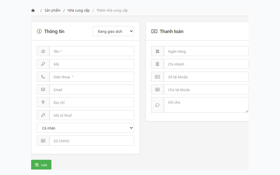Image resolution: width=280 pixels, height=175 pixels.
Task: Open the Cá nhân type dropdown
Action: (86, 128)
